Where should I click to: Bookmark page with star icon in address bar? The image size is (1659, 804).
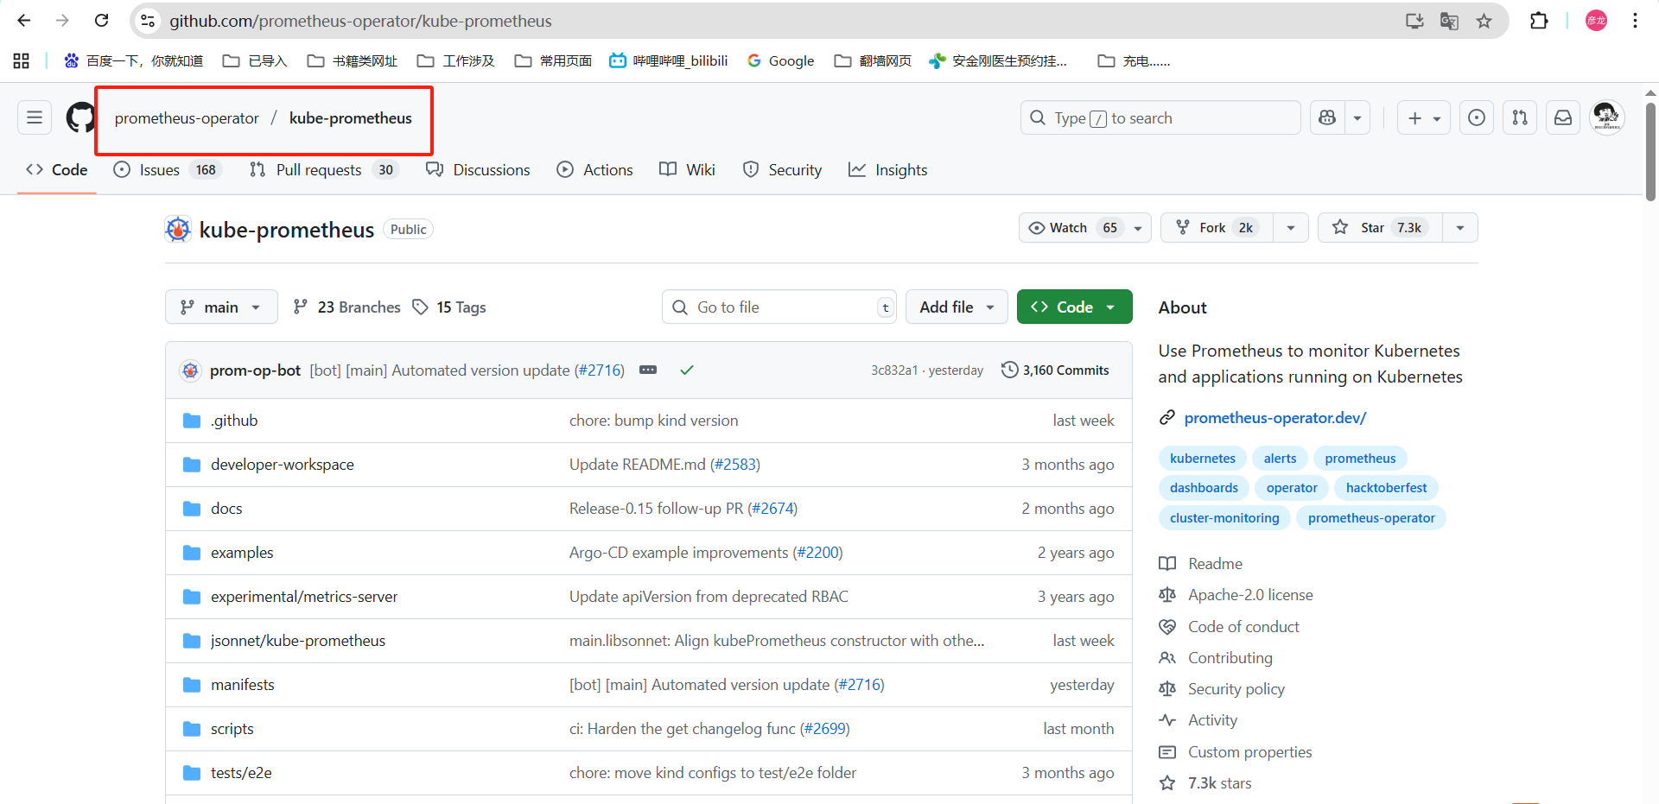pyautogui.click(x=1484, y=21)
